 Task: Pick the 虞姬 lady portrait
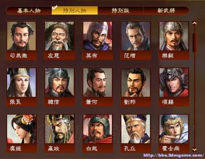pyautogui.click(x=22, y=129)
